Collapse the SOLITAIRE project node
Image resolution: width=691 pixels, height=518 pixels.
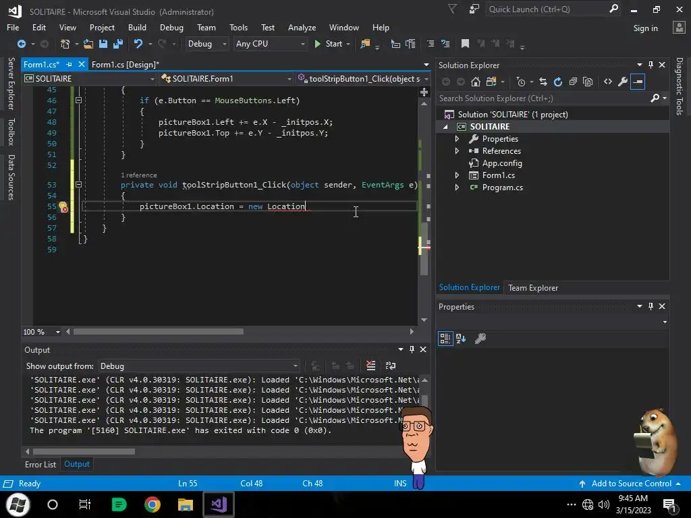[x=445, y=127]
